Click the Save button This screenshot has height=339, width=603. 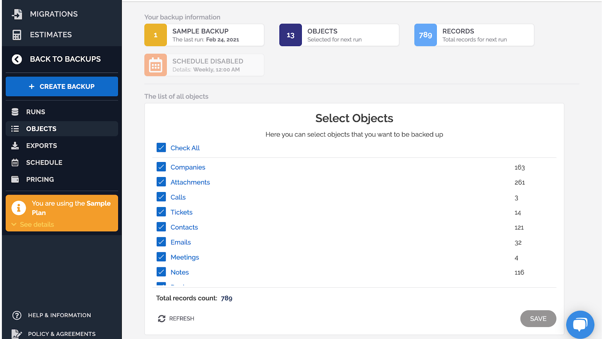point(538,319)
